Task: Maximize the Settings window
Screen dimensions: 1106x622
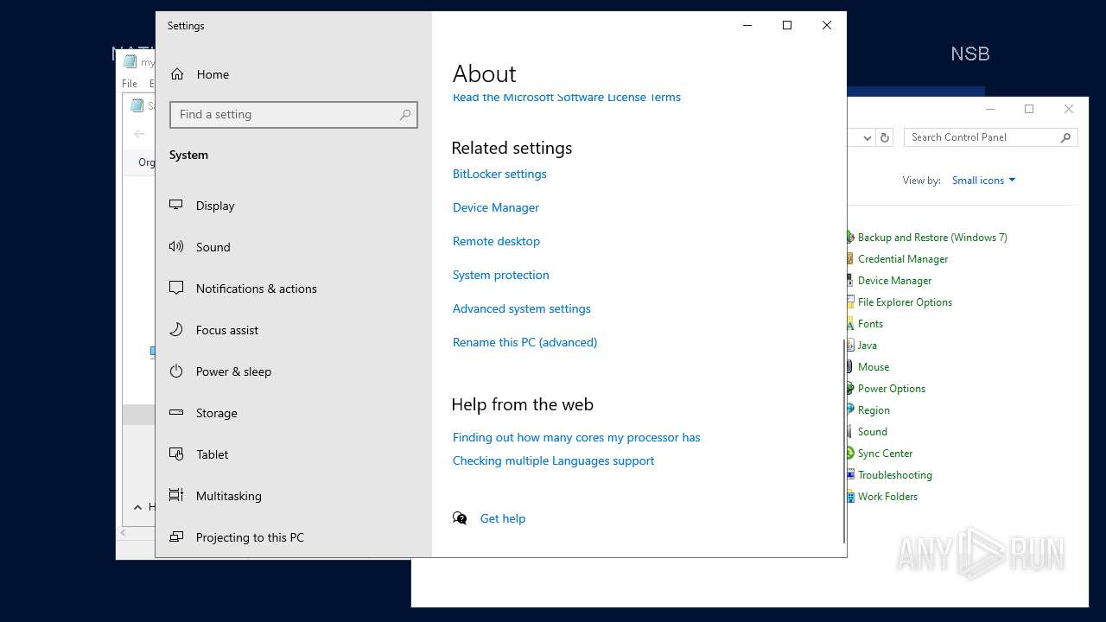Action: [x=787, y=25]
